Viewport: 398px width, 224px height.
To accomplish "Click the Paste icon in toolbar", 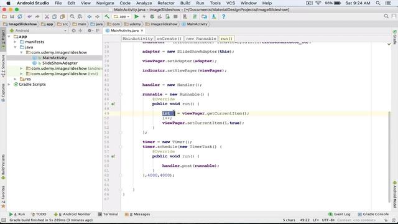I will (62, 17).
